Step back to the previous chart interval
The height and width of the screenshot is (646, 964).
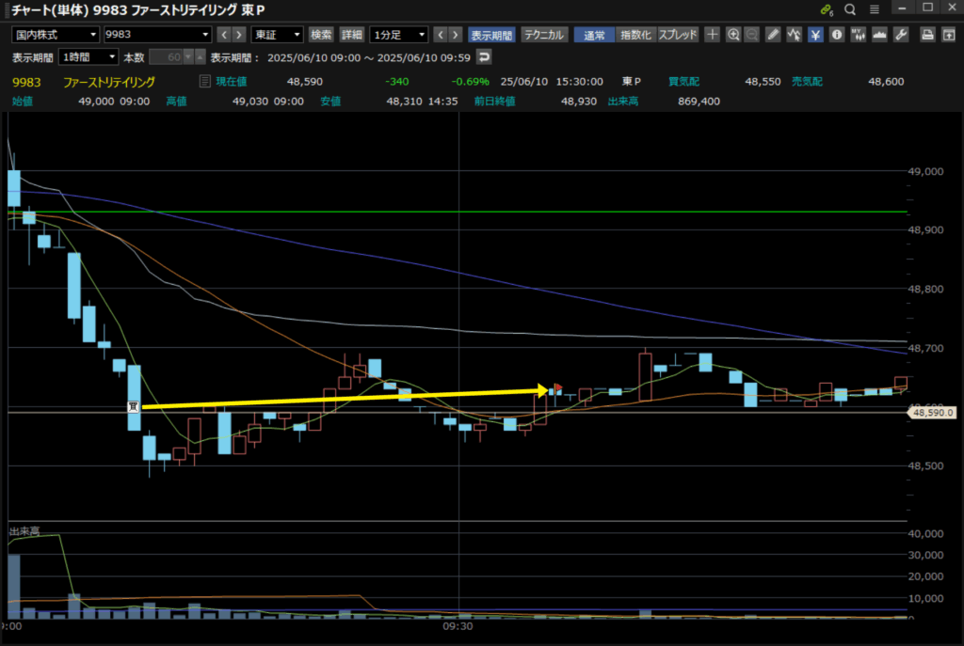click(441, 35)
